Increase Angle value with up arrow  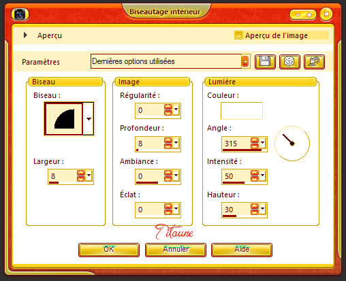(x=255, y=141)
